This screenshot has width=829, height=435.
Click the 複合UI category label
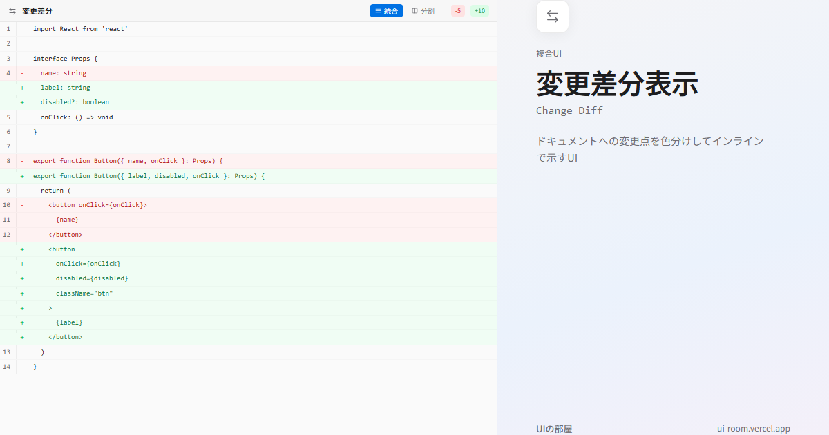(549, 54)
